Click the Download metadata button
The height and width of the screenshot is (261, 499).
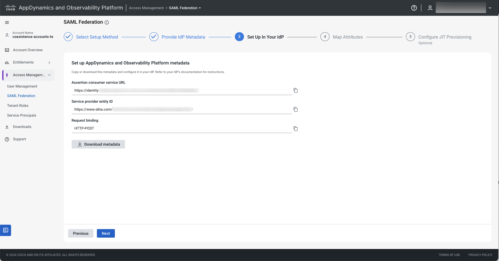click(x=98, y=144)
